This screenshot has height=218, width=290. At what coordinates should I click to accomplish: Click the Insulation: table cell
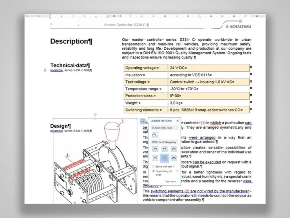coord(145,75)
